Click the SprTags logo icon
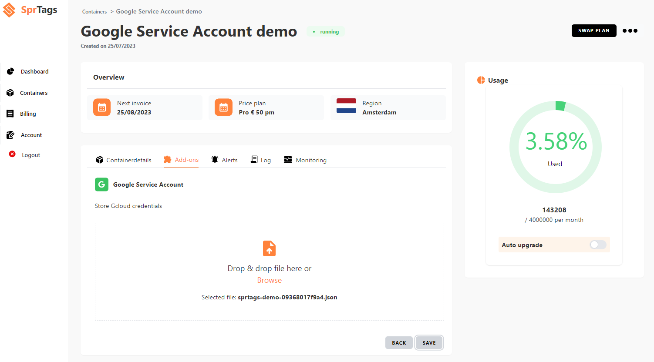654x362 pixels. tap(9, 10)
